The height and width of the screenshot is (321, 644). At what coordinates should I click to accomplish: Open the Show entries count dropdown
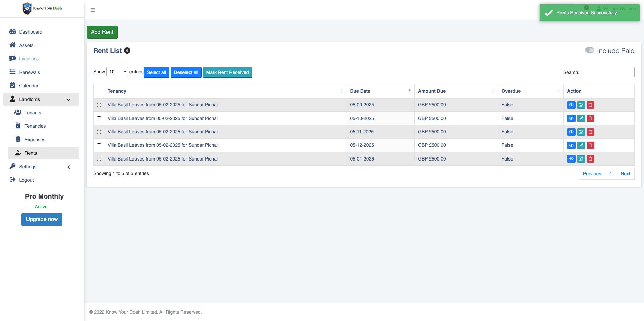pyautogui.click(x=117, y=72)
